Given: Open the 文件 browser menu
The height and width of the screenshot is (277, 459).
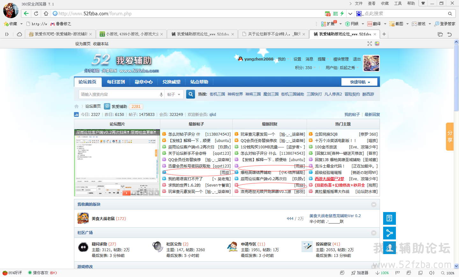Looking at the screenshot, I should coord(359,4).
